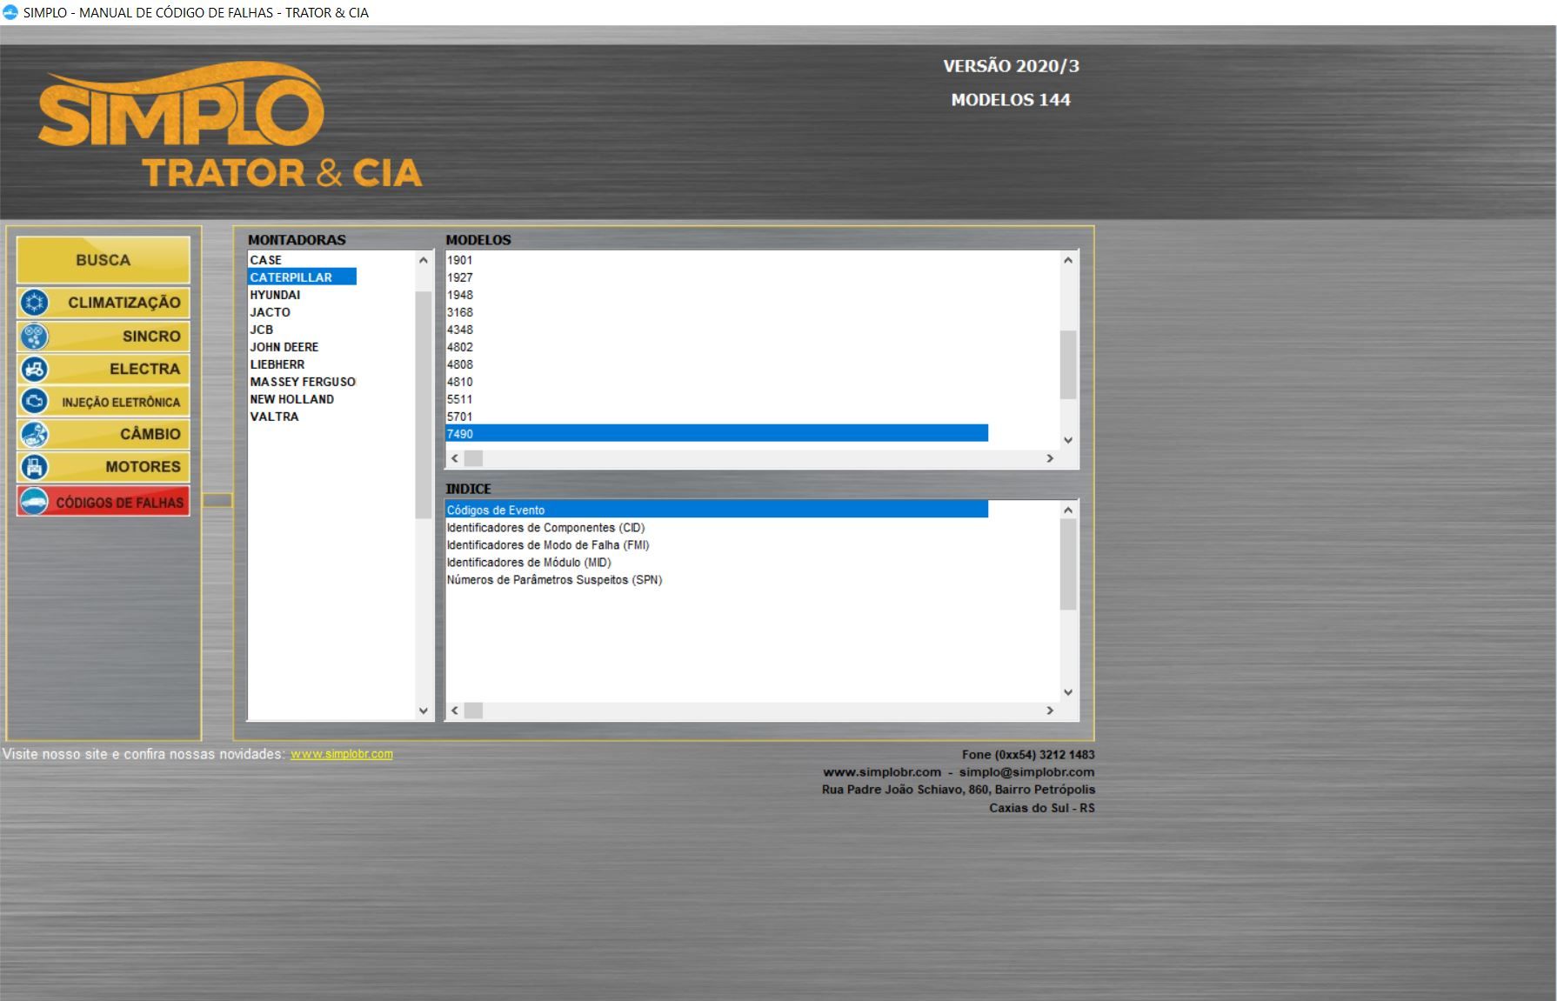Click the Electra tractor icon
Viewport: 1557px width, 1001px height.
35,369
